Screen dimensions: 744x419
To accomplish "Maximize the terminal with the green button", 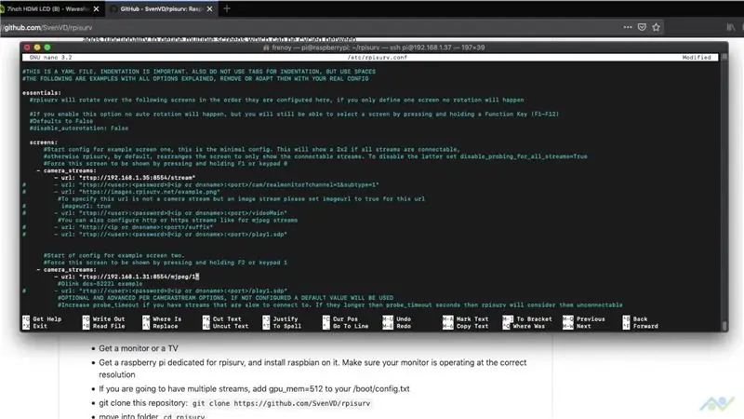I will [x=47, y=47].
